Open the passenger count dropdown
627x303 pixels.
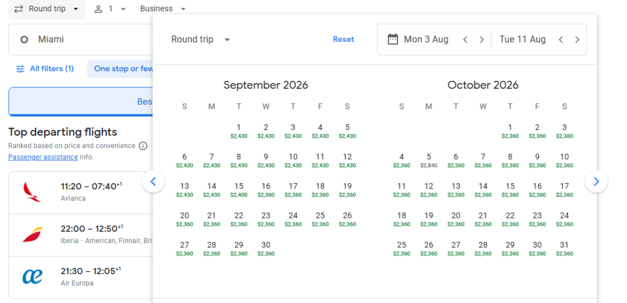coord(110,9)
